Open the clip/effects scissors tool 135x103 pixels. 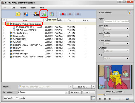[36, 14]
